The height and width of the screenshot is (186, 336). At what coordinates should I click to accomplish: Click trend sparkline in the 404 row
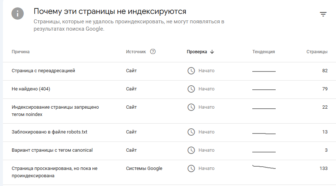tap(264, 90)
